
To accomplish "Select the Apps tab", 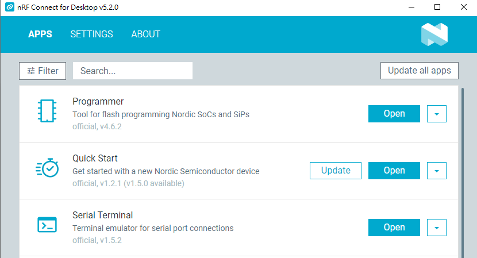I will (x=40, y=34).
